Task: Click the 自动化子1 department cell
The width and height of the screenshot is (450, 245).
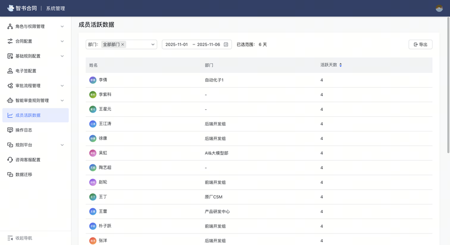Action: [x=214, y=80]
